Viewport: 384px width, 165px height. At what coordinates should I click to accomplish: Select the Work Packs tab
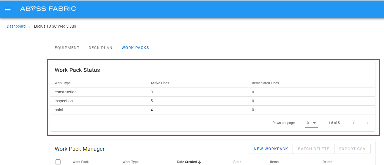pos(135,48)
